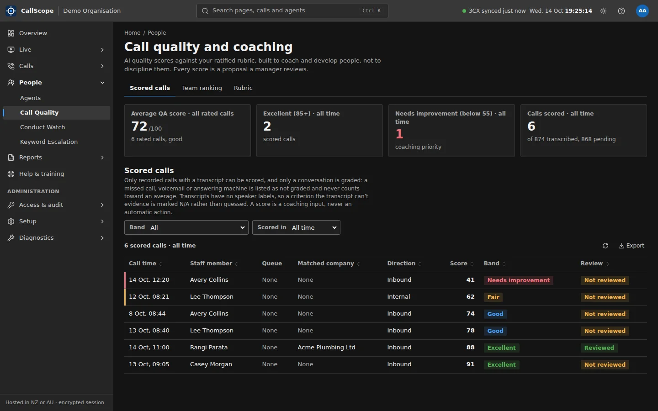Expand the Access & audit chevron

click(102, 205)
